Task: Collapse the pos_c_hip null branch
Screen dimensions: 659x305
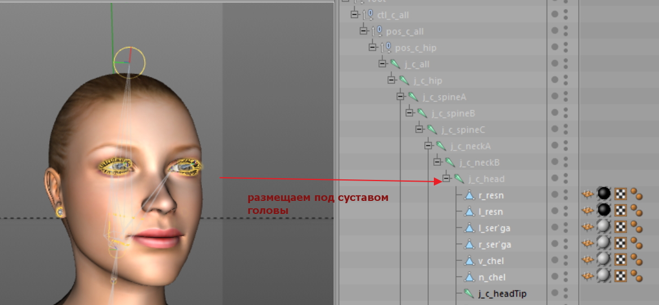Action: 373,48
